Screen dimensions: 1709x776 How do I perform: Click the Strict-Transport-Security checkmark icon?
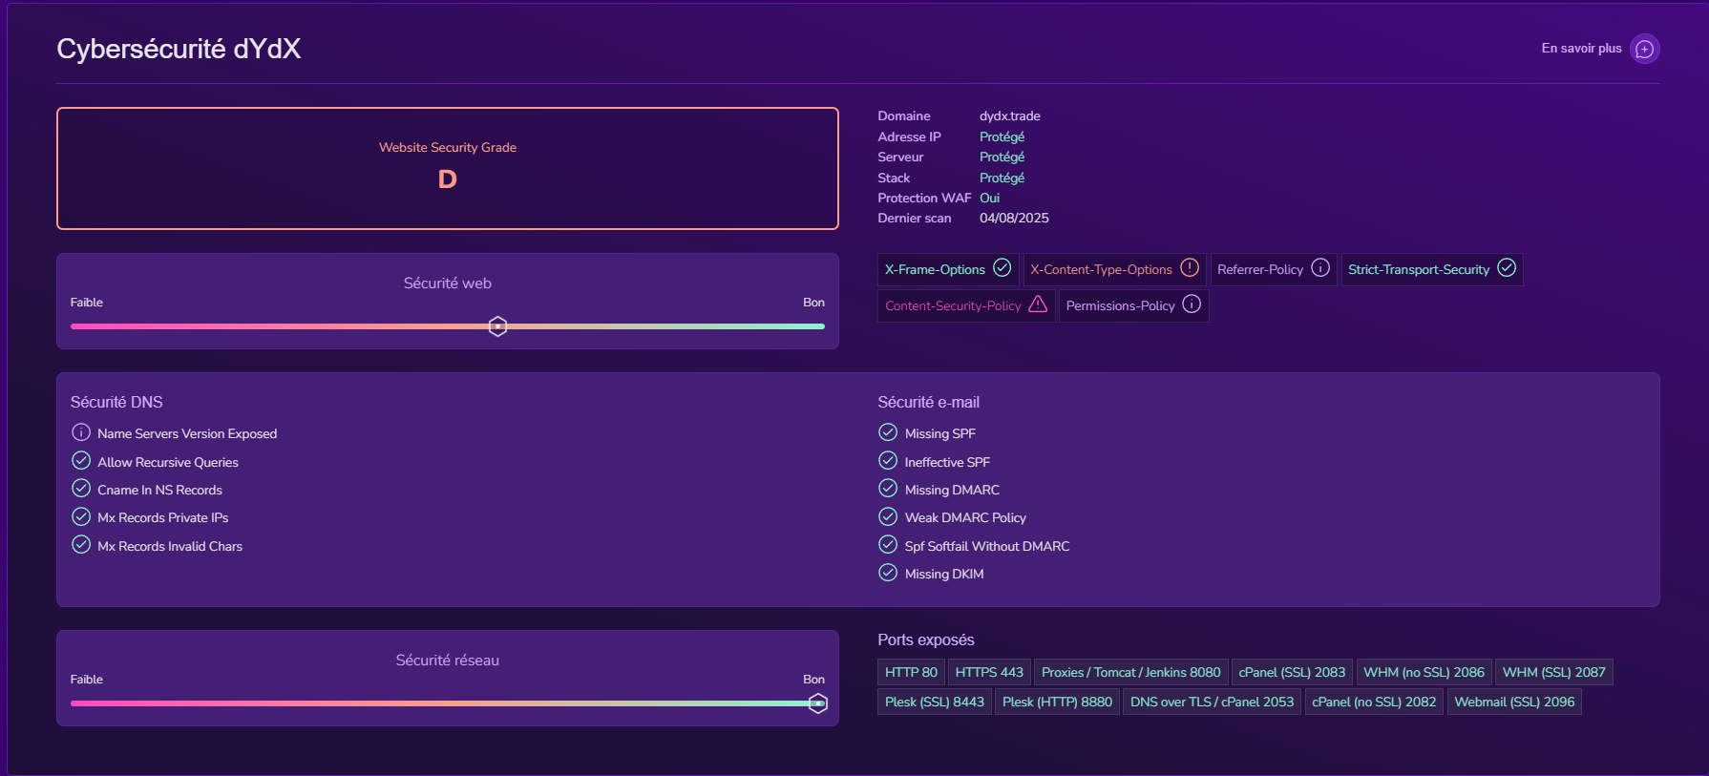(x=1506, y=268)
